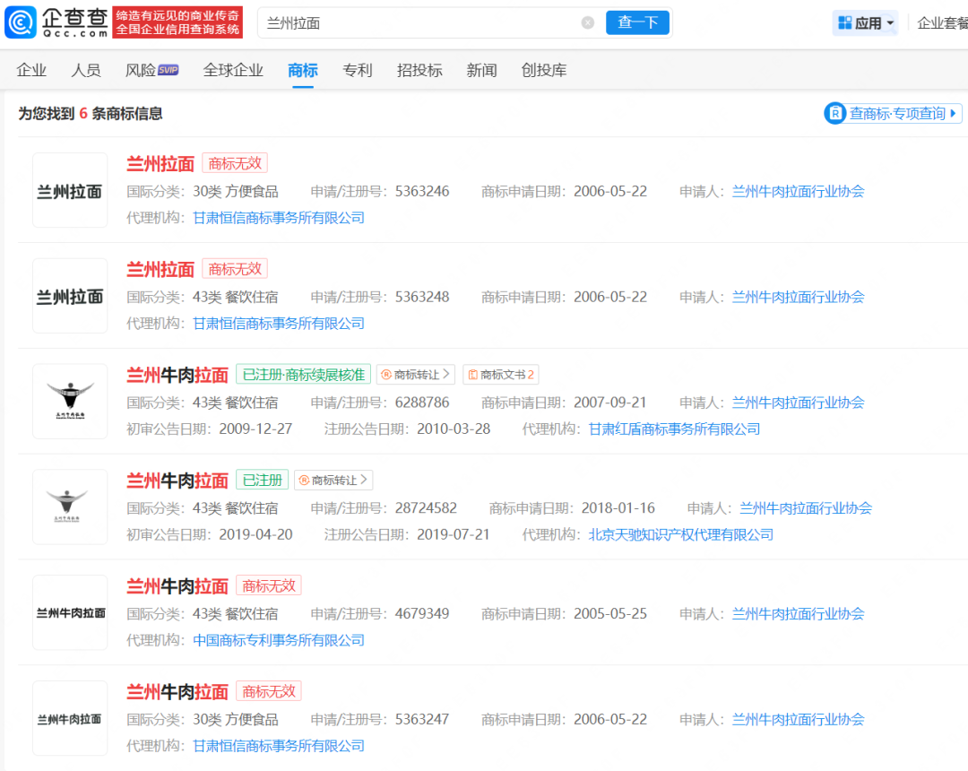Open applicant link for registration 5363248
The image size is (968, 771).
pyautogui.click(x=799, y=297)
